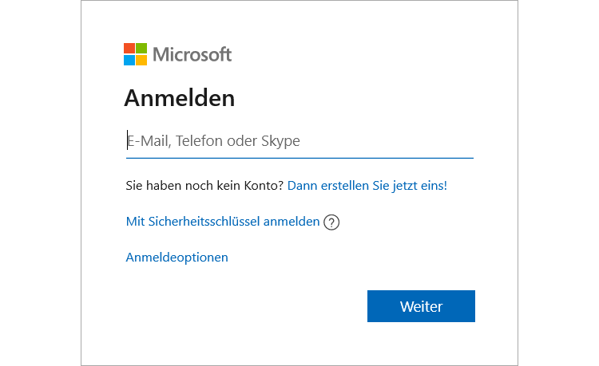Click the 'Telefon' placeholder text in input
This screenshot has height=366, width=599.
click(200, 141)
